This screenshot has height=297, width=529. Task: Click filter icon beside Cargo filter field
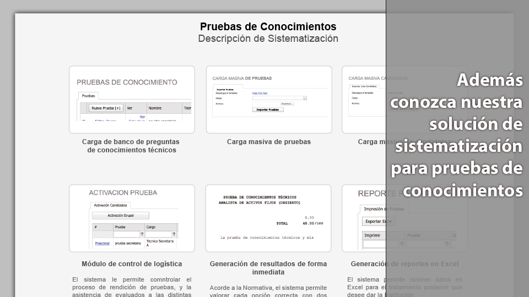[x=174, y=234]
